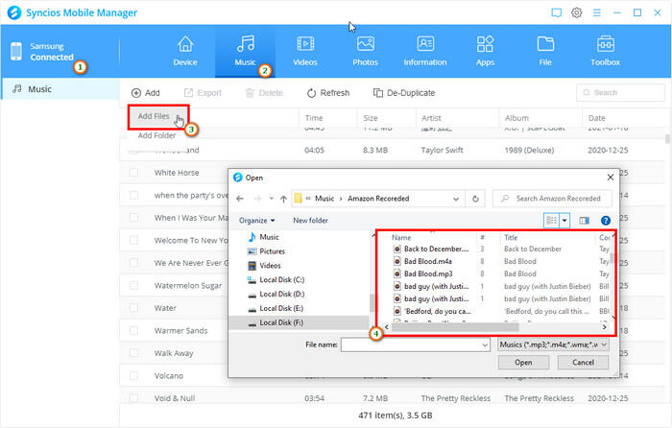Open the settings gear in title bar
Viewport: 672px width, 428px height.
[577, 12]
